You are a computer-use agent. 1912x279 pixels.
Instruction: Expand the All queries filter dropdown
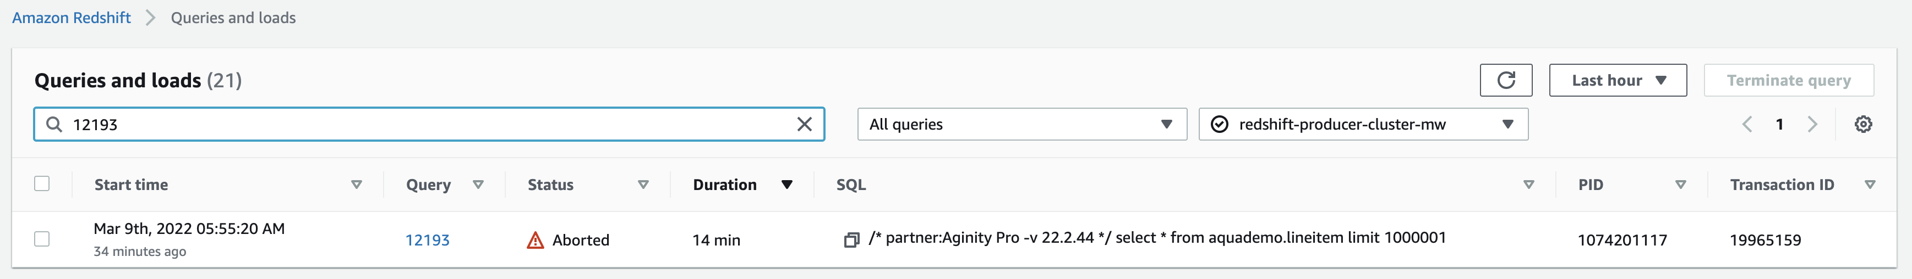tap(1021, 124)
